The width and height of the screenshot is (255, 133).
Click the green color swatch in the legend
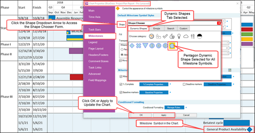[247, 34]
